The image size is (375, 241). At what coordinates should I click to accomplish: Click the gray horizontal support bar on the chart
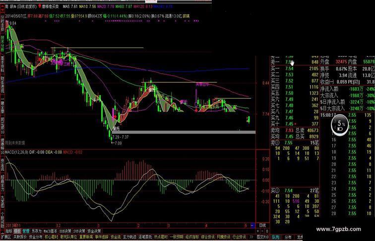coord(184,132)
